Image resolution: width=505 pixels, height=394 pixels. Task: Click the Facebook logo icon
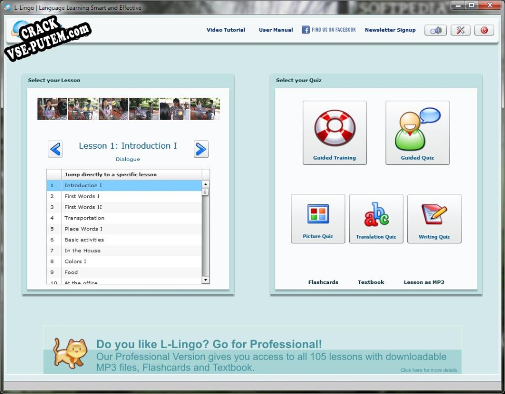[x=305, y=30]
